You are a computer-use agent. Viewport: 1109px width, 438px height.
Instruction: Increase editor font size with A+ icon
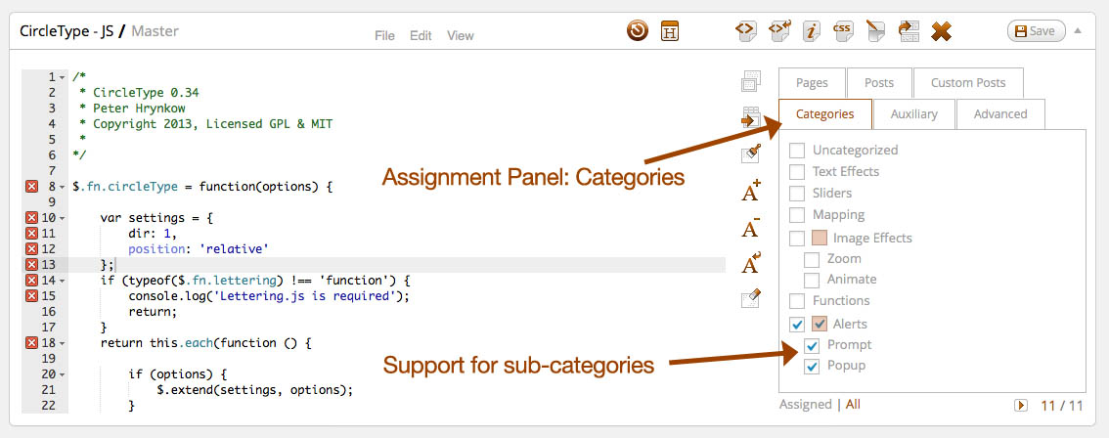tap(751, 192)
